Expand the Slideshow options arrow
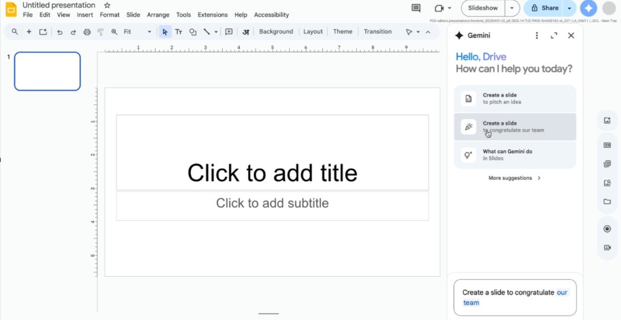 point(513,8)
